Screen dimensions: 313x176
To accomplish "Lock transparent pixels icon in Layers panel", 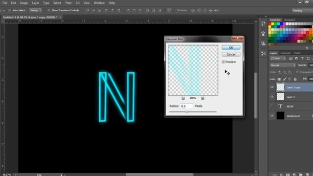I will pos(279,79).
